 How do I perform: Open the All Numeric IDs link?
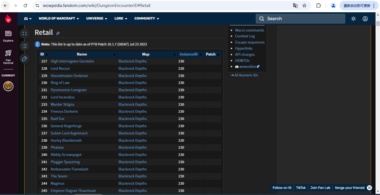point(246,75)
